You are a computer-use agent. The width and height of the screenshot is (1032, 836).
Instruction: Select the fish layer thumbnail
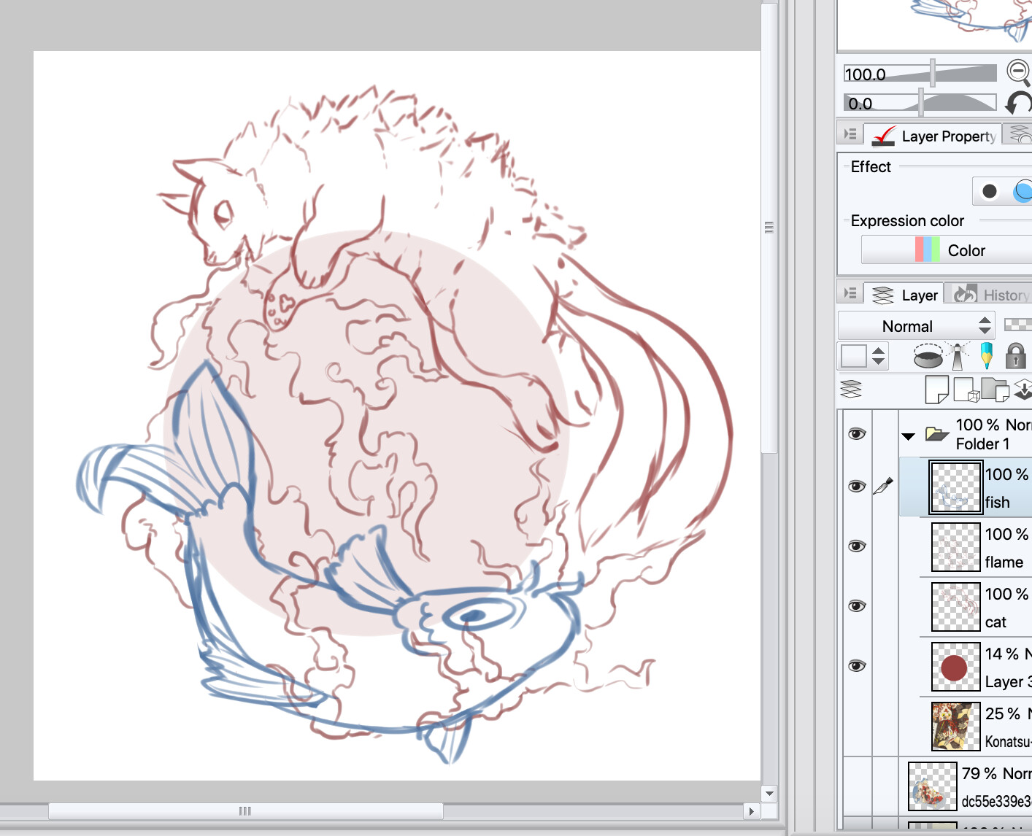click(x=955, y=487)
